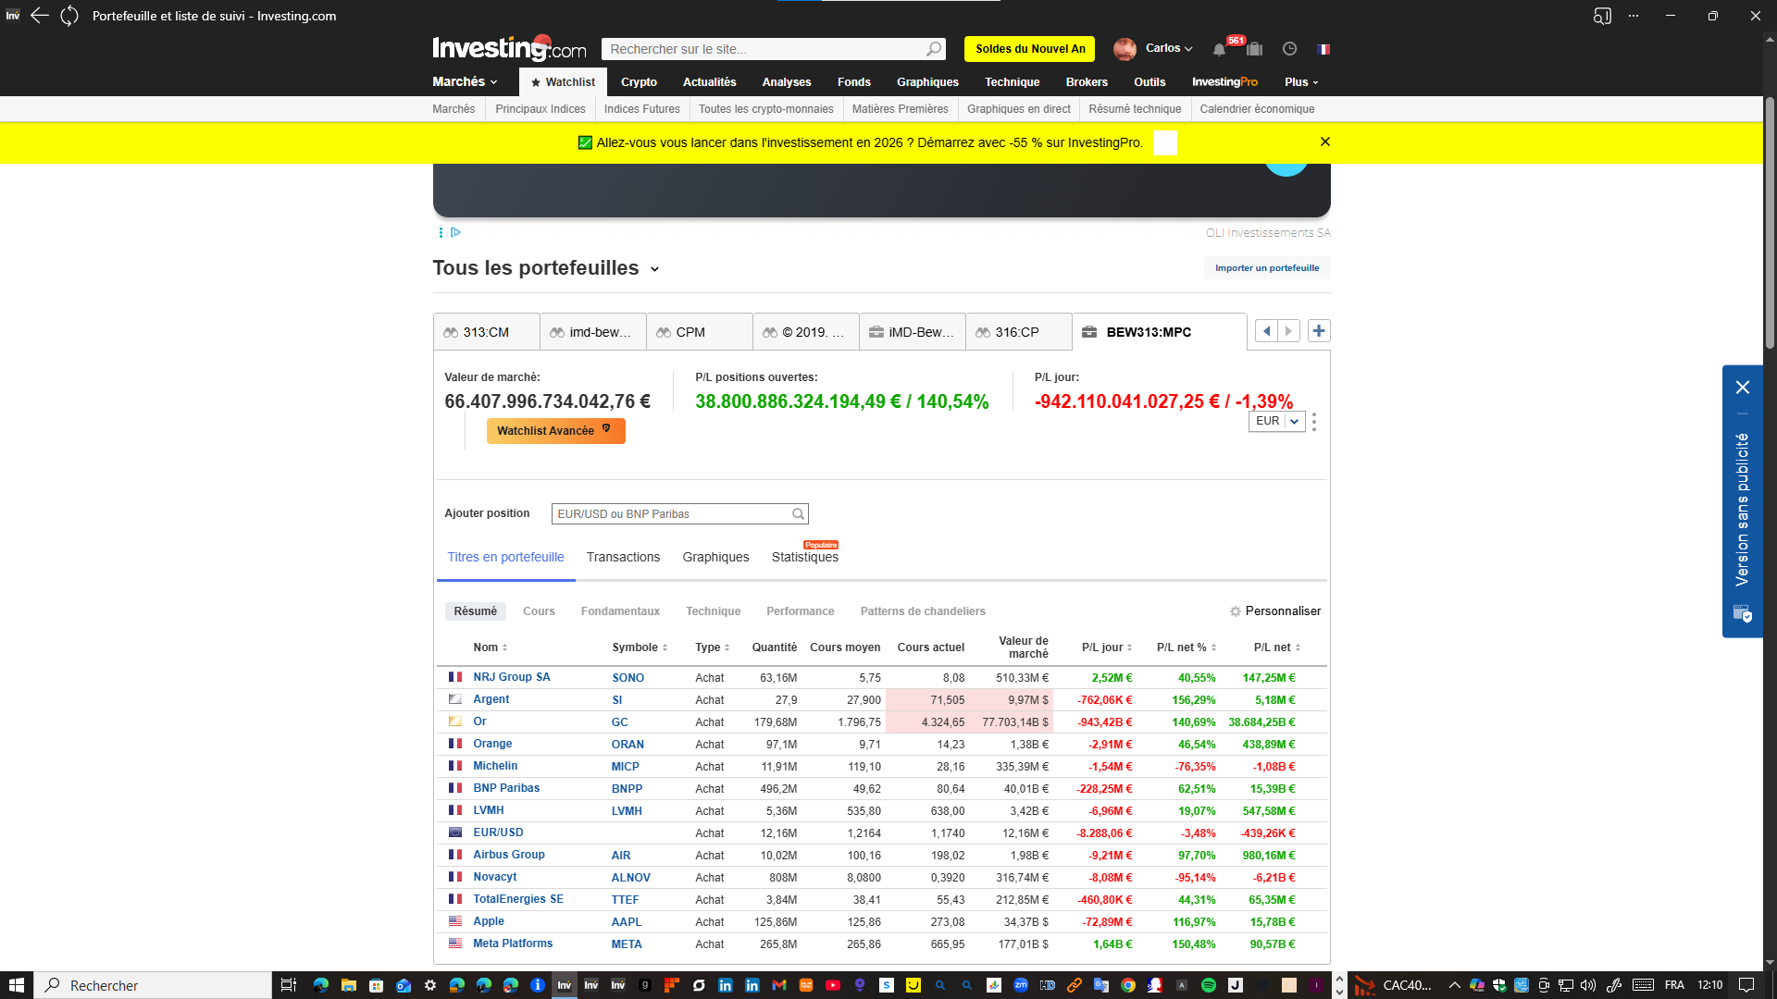Select the Technique view tab

point(713,611)
